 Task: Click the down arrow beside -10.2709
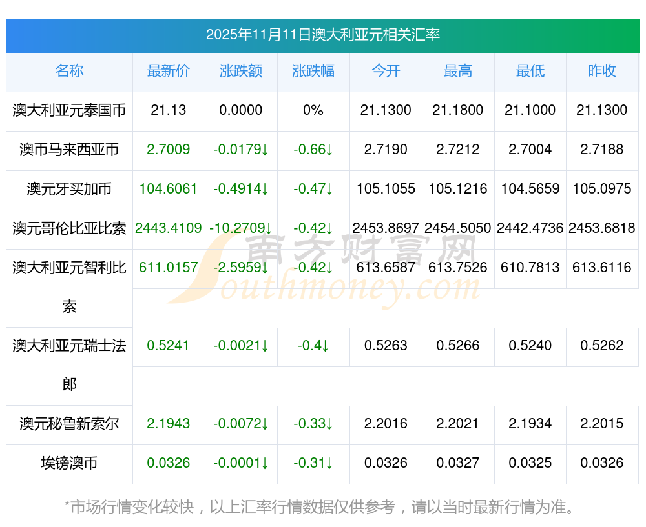(267, 228)
